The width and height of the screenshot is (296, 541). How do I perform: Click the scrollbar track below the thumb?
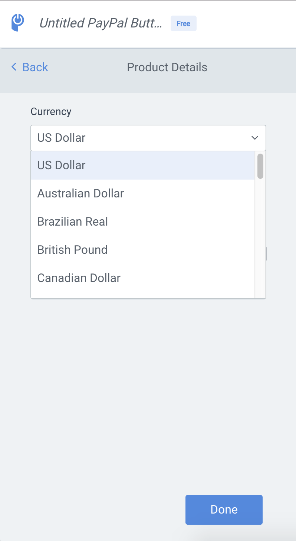[260, 237]
